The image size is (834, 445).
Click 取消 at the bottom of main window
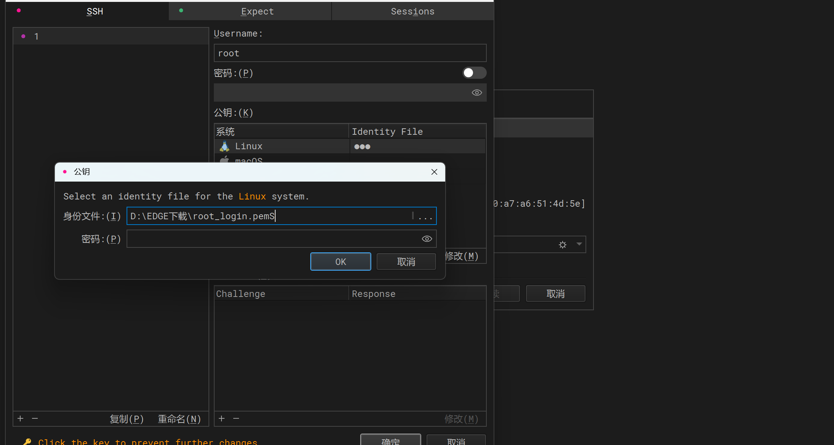(x=456, y=440)
